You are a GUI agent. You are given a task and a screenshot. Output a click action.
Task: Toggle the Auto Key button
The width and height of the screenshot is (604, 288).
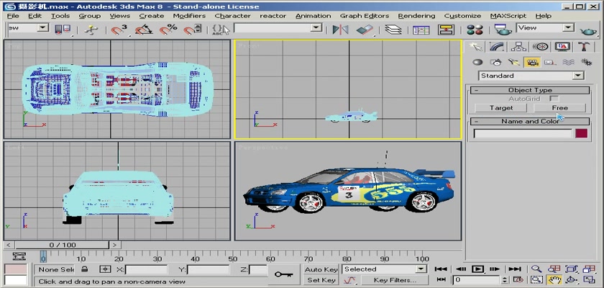pyautogui.click(x=321, y=269)
